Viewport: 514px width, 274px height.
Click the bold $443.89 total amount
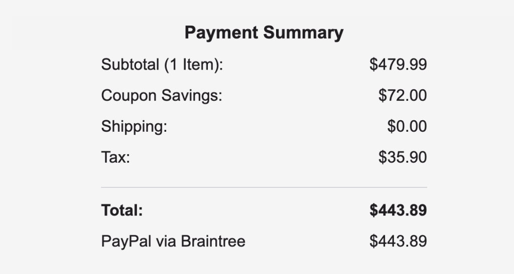point(398,210)
